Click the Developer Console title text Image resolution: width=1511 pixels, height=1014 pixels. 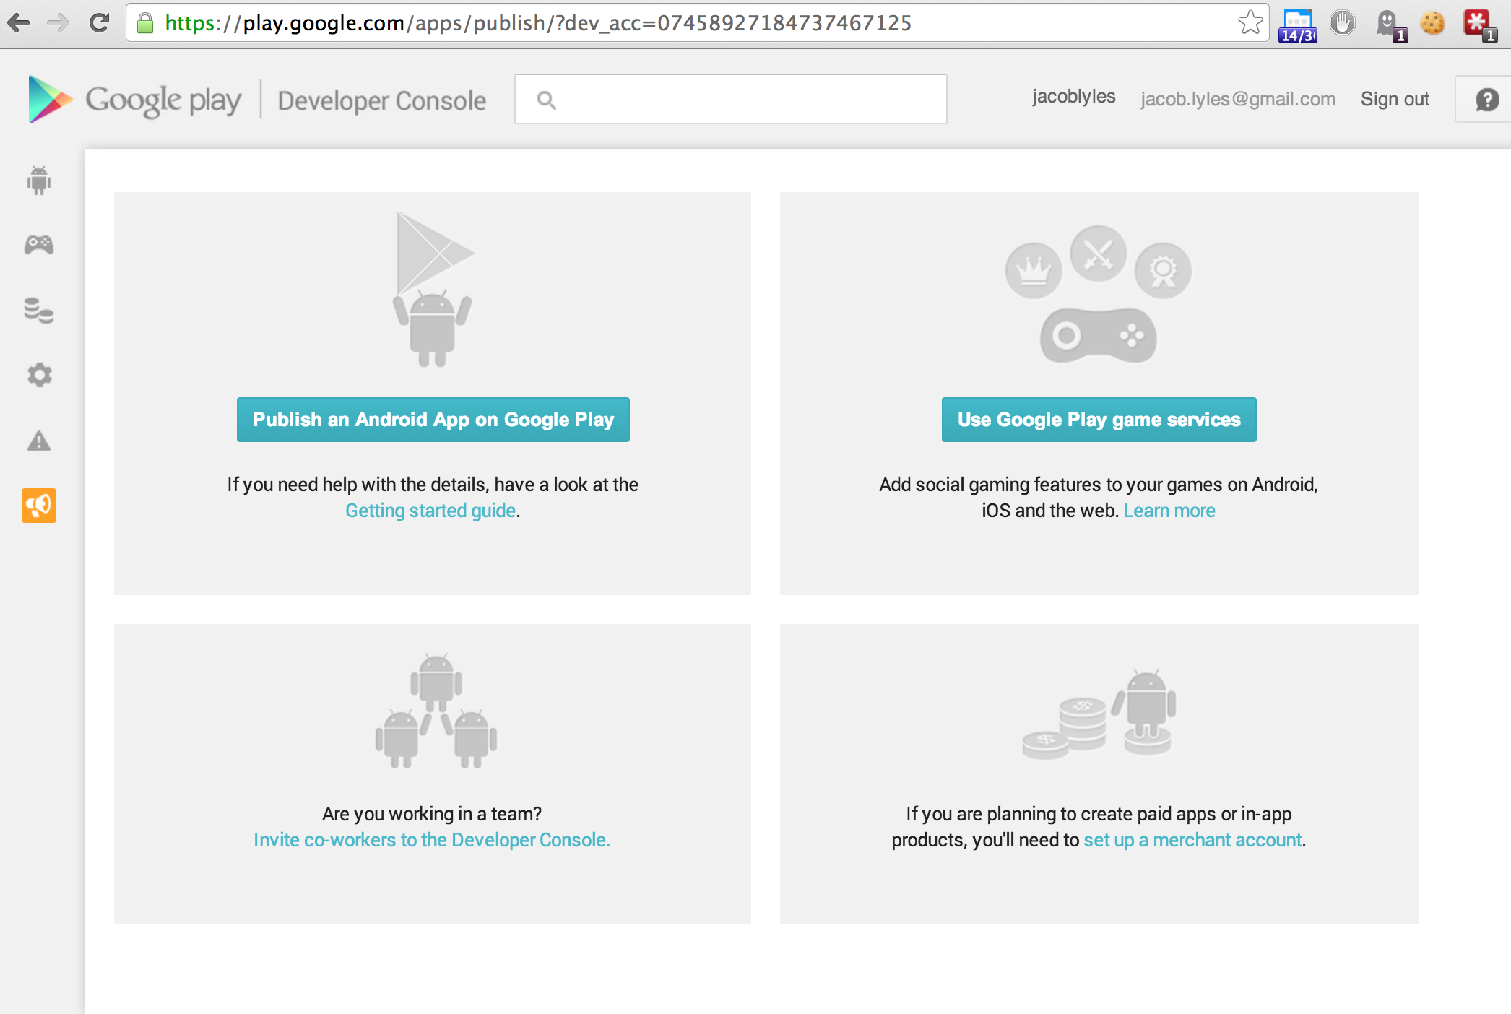[x=382, y=100]
